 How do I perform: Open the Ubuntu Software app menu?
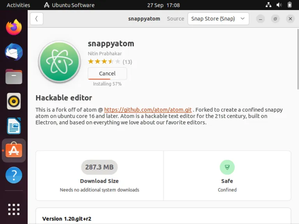click(x=69, y=5)
